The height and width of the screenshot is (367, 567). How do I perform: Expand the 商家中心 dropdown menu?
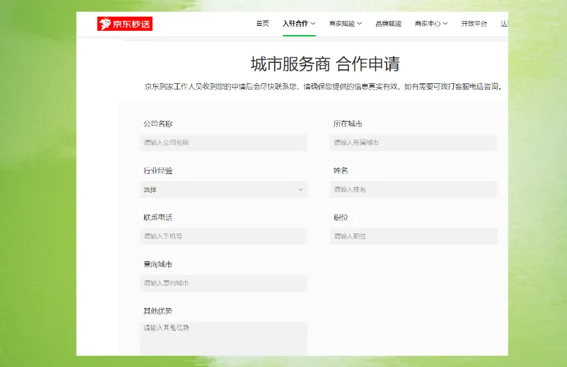pos(431,24)
